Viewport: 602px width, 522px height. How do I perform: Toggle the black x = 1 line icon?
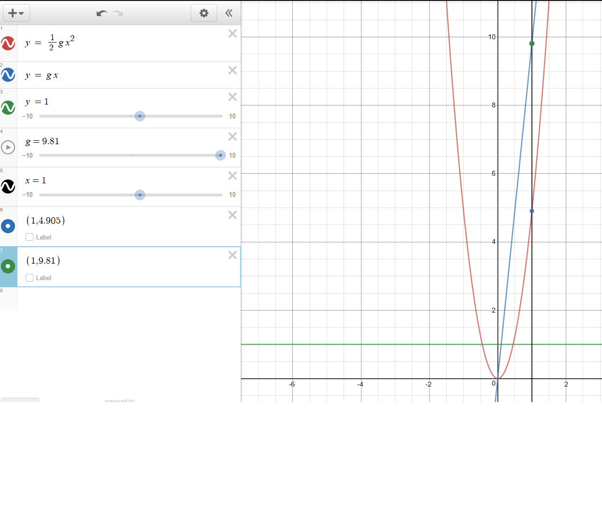tap(8, 186)
